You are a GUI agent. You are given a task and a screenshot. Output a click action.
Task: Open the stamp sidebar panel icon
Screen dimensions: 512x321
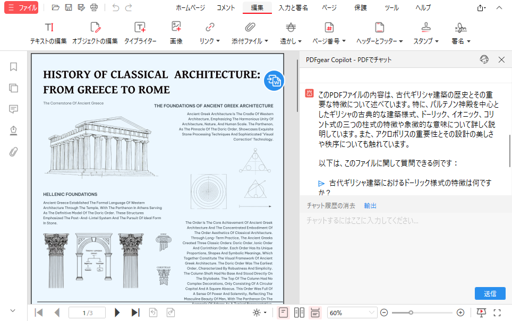[13, 131]
